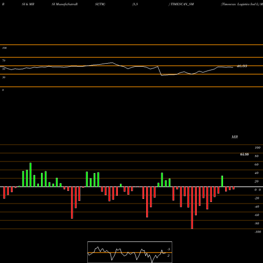
Task: Click the 50 level label on the RSI axis
Action: pos(4,69)
